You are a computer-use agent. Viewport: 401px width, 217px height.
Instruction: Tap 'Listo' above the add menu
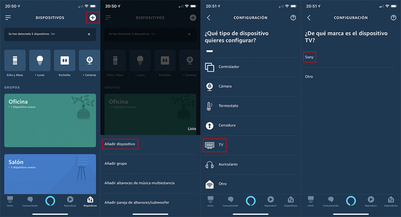[x=192, y=129]
